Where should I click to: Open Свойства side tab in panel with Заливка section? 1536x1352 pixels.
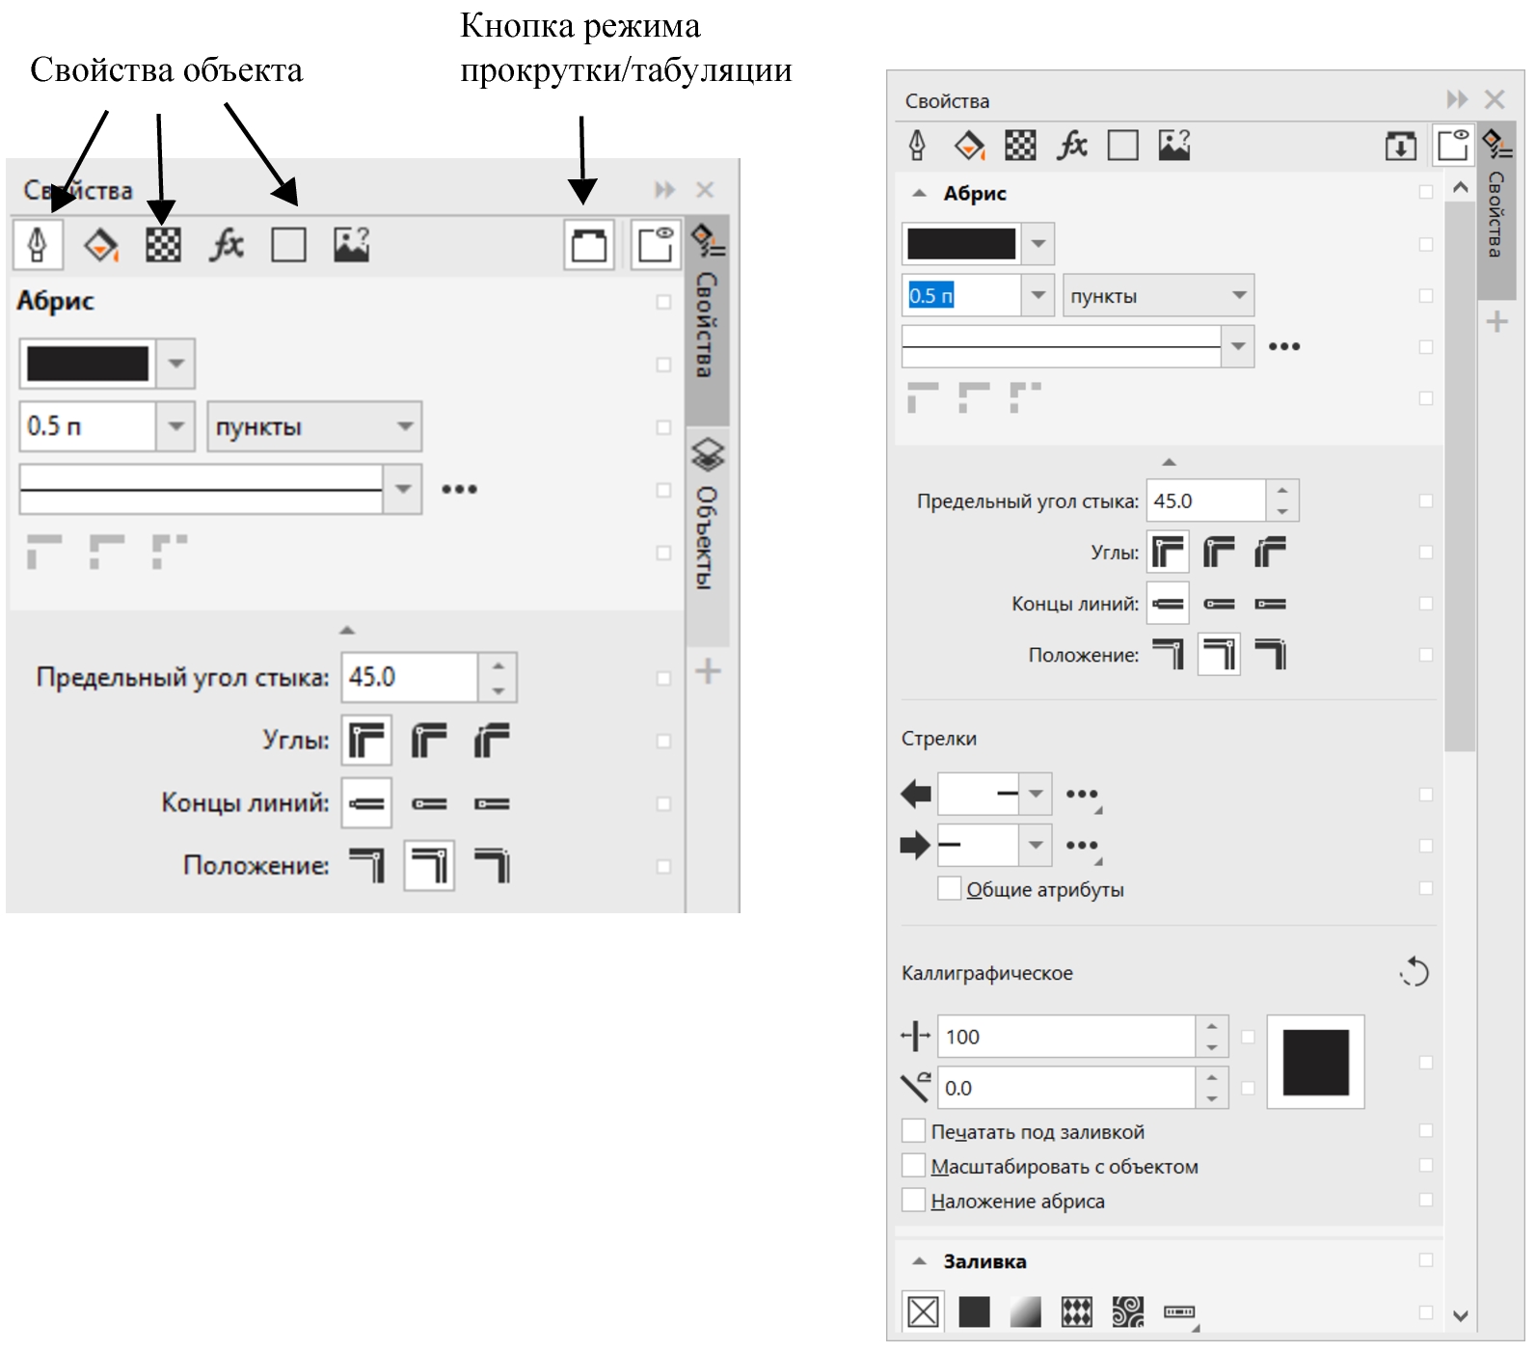pos(1496,211)
